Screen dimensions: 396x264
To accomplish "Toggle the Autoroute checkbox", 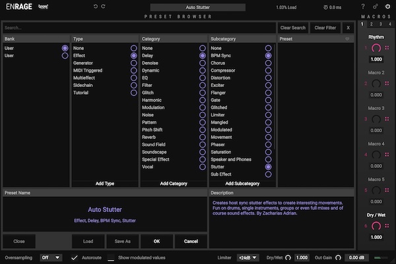I will click(74, 257).
